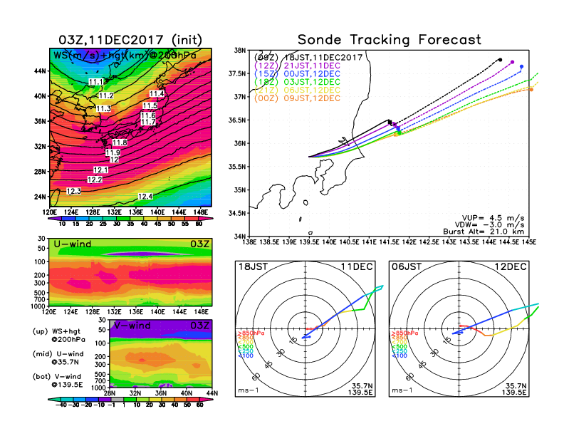Click the "Sonde Tracking Forecast" heading
Viewport: 564px width, 436px height.
click(390, 39)
